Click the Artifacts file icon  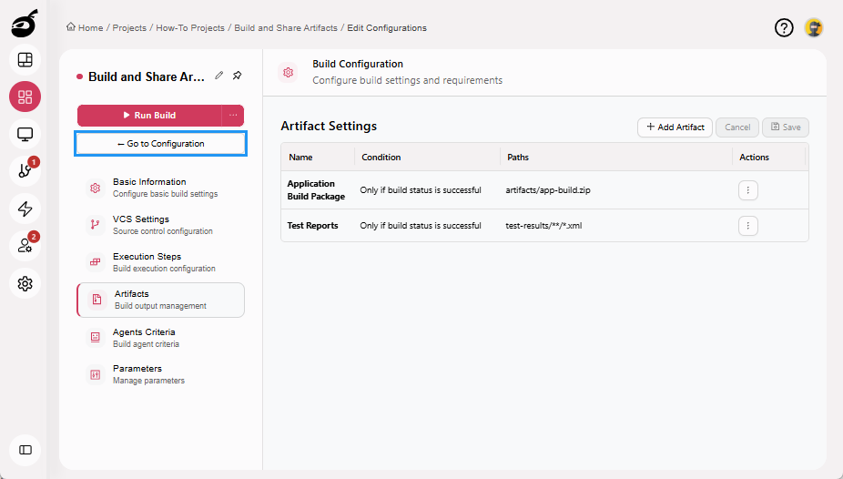click(x=96, y=300)
